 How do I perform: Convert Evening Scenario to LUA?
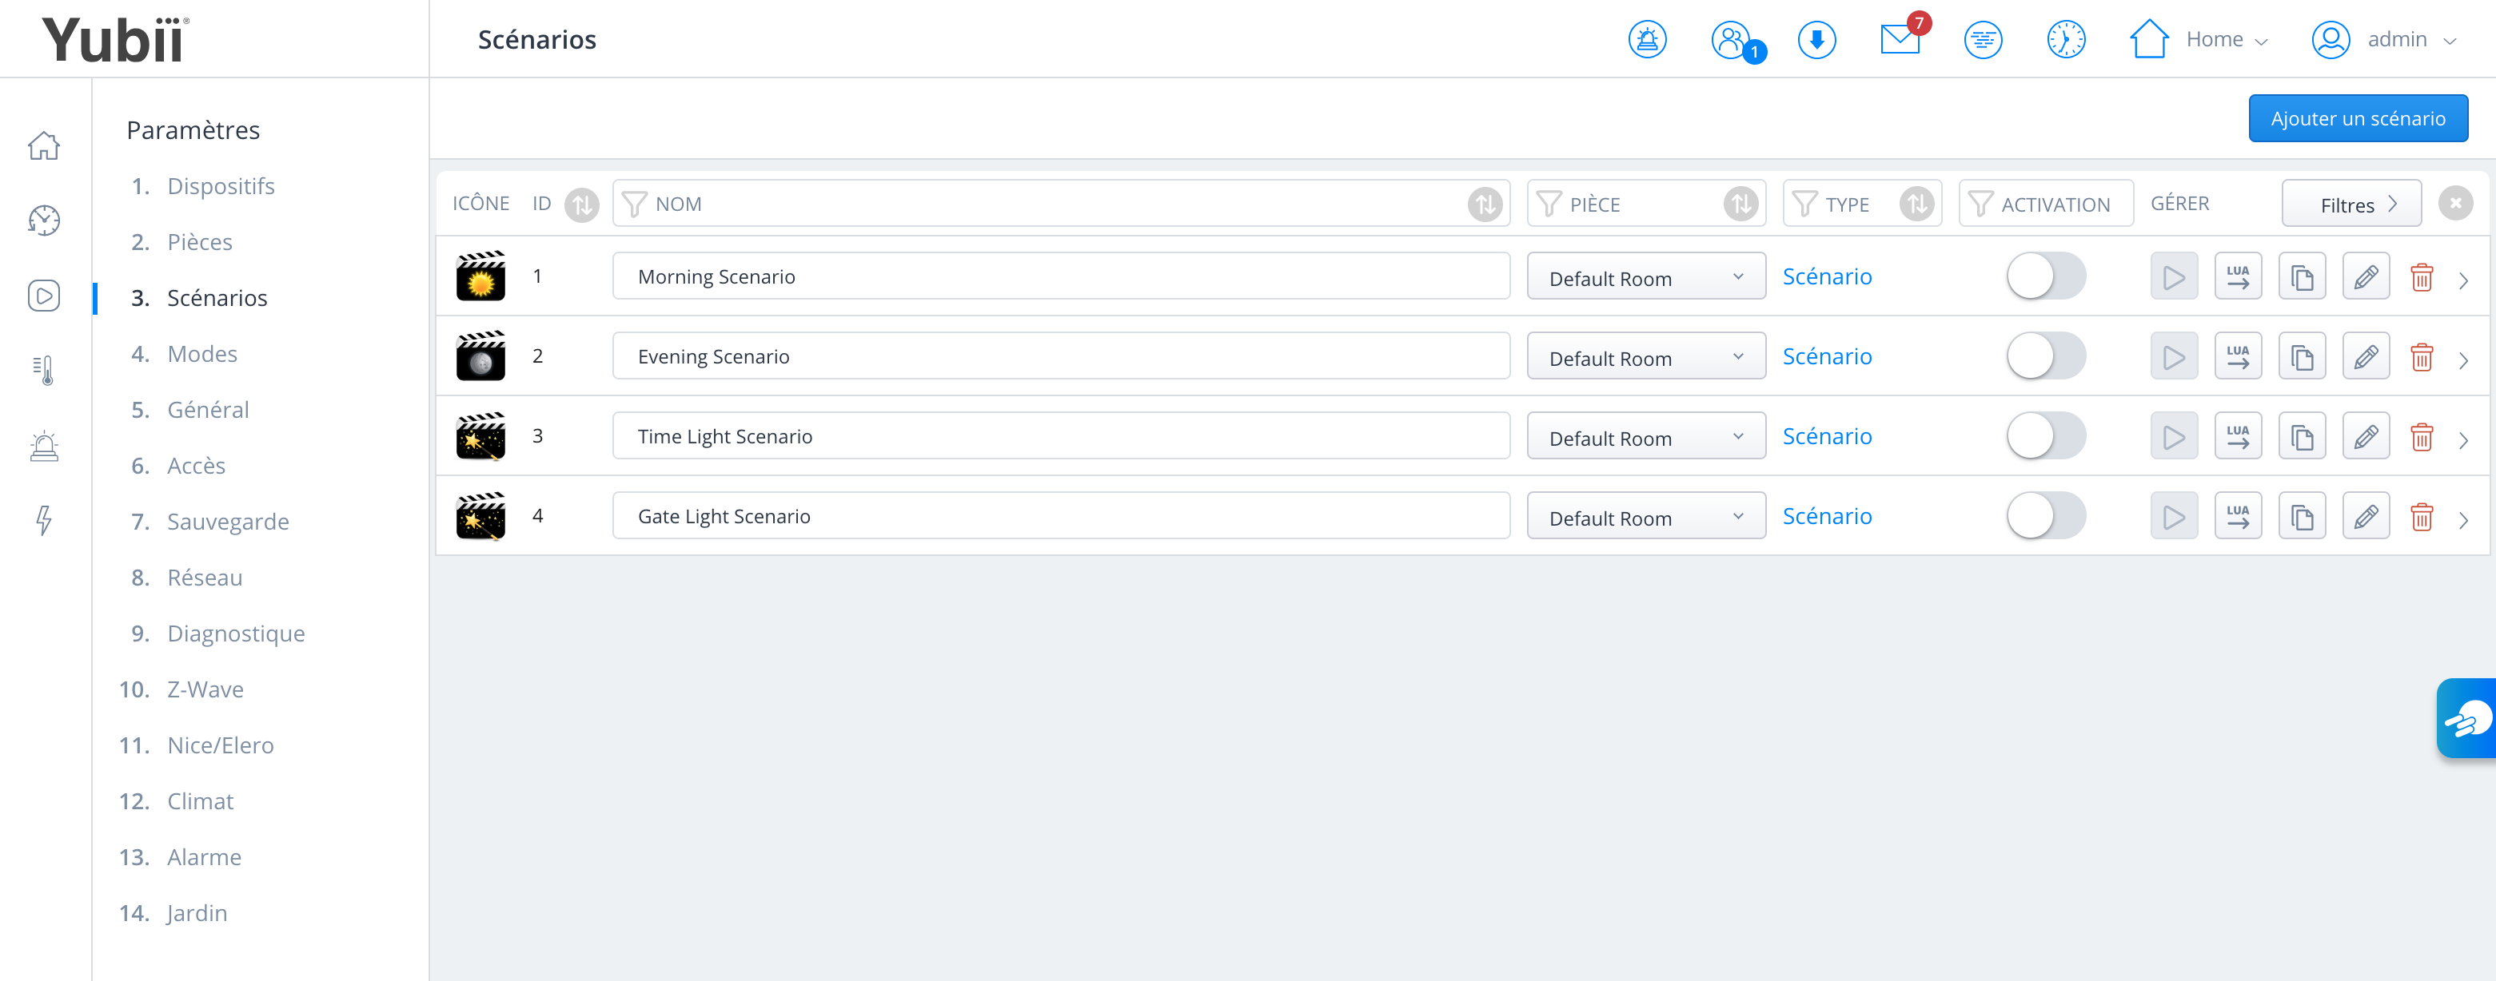coord(2237,356)
